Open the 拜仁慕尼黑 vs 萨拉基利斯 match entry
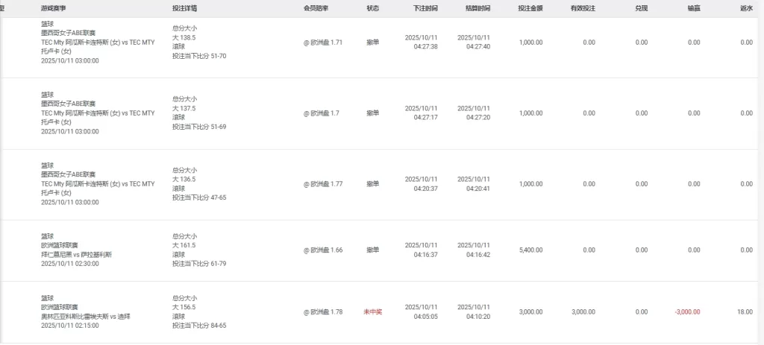 point(77,254)
